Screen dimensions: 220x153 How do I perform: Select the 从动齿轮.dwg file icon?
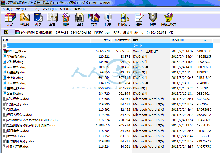5,67
